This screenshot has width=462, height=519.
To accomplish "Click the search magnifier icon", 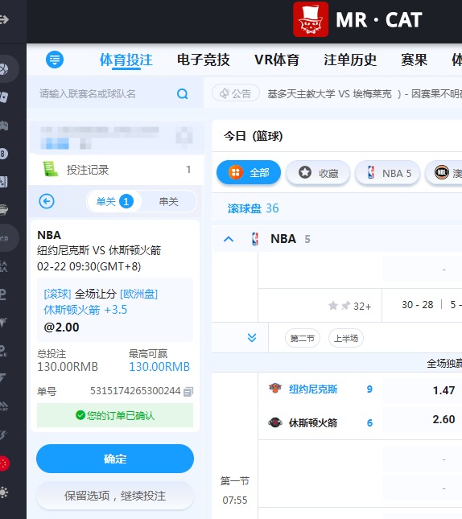I will point(182,94).
